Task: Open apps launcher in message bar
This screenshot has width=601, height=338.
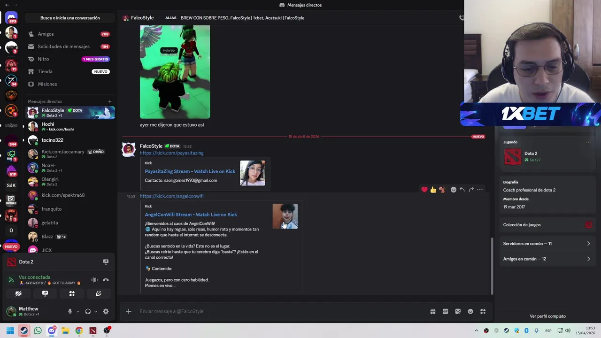Action: tap(483, 311)
